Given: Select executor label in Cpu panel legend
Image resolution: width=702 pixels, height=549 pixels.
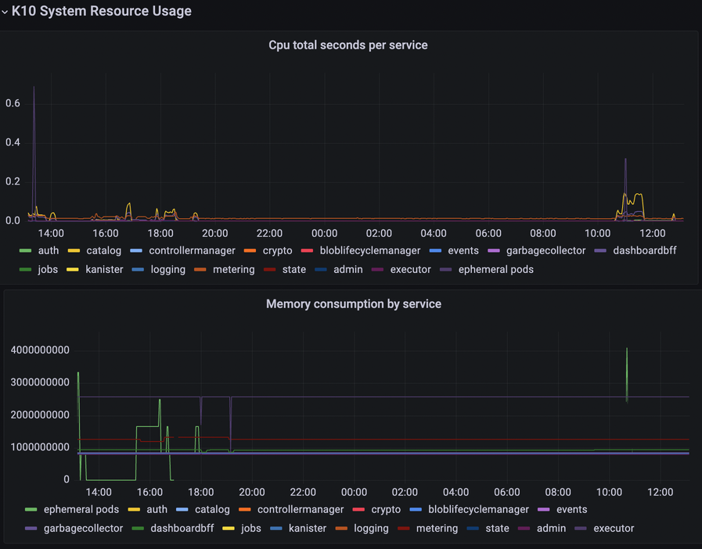Looking at the screenshot, I should pyautogui.click(x=411, y=269).
